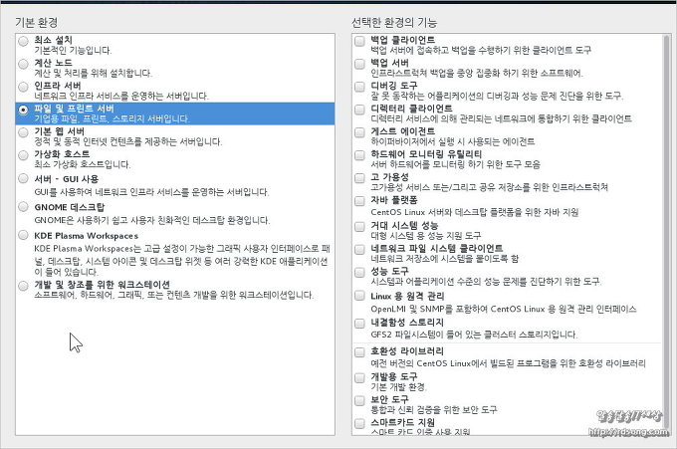Choose 기본 웹 서버 environment
Image resolution: width=677 pixels, height=449 pixels.
click(24, 131)
